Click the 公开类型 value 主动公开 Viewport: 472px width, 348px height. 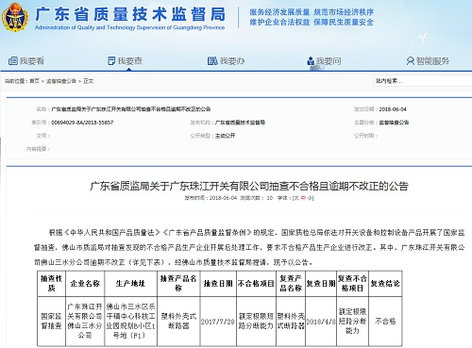225,136
